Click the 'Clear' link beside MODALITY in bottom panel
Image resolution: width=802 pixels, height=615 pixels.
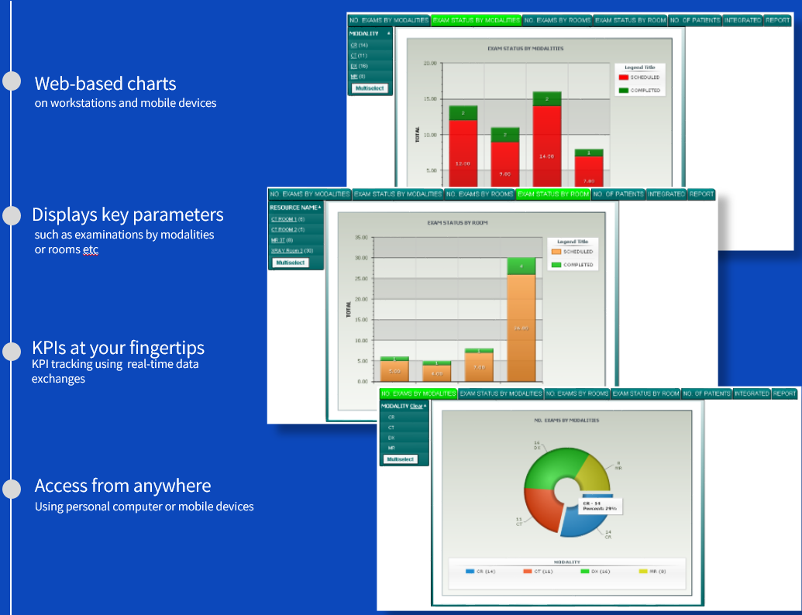(416, 407)
